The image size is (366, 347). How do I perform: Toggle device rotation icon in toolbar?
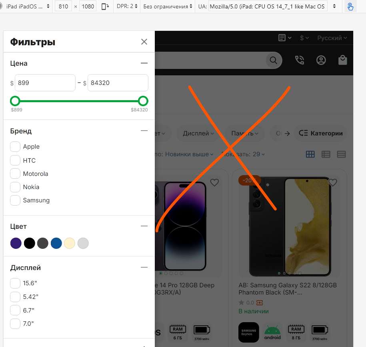[105, 6]
